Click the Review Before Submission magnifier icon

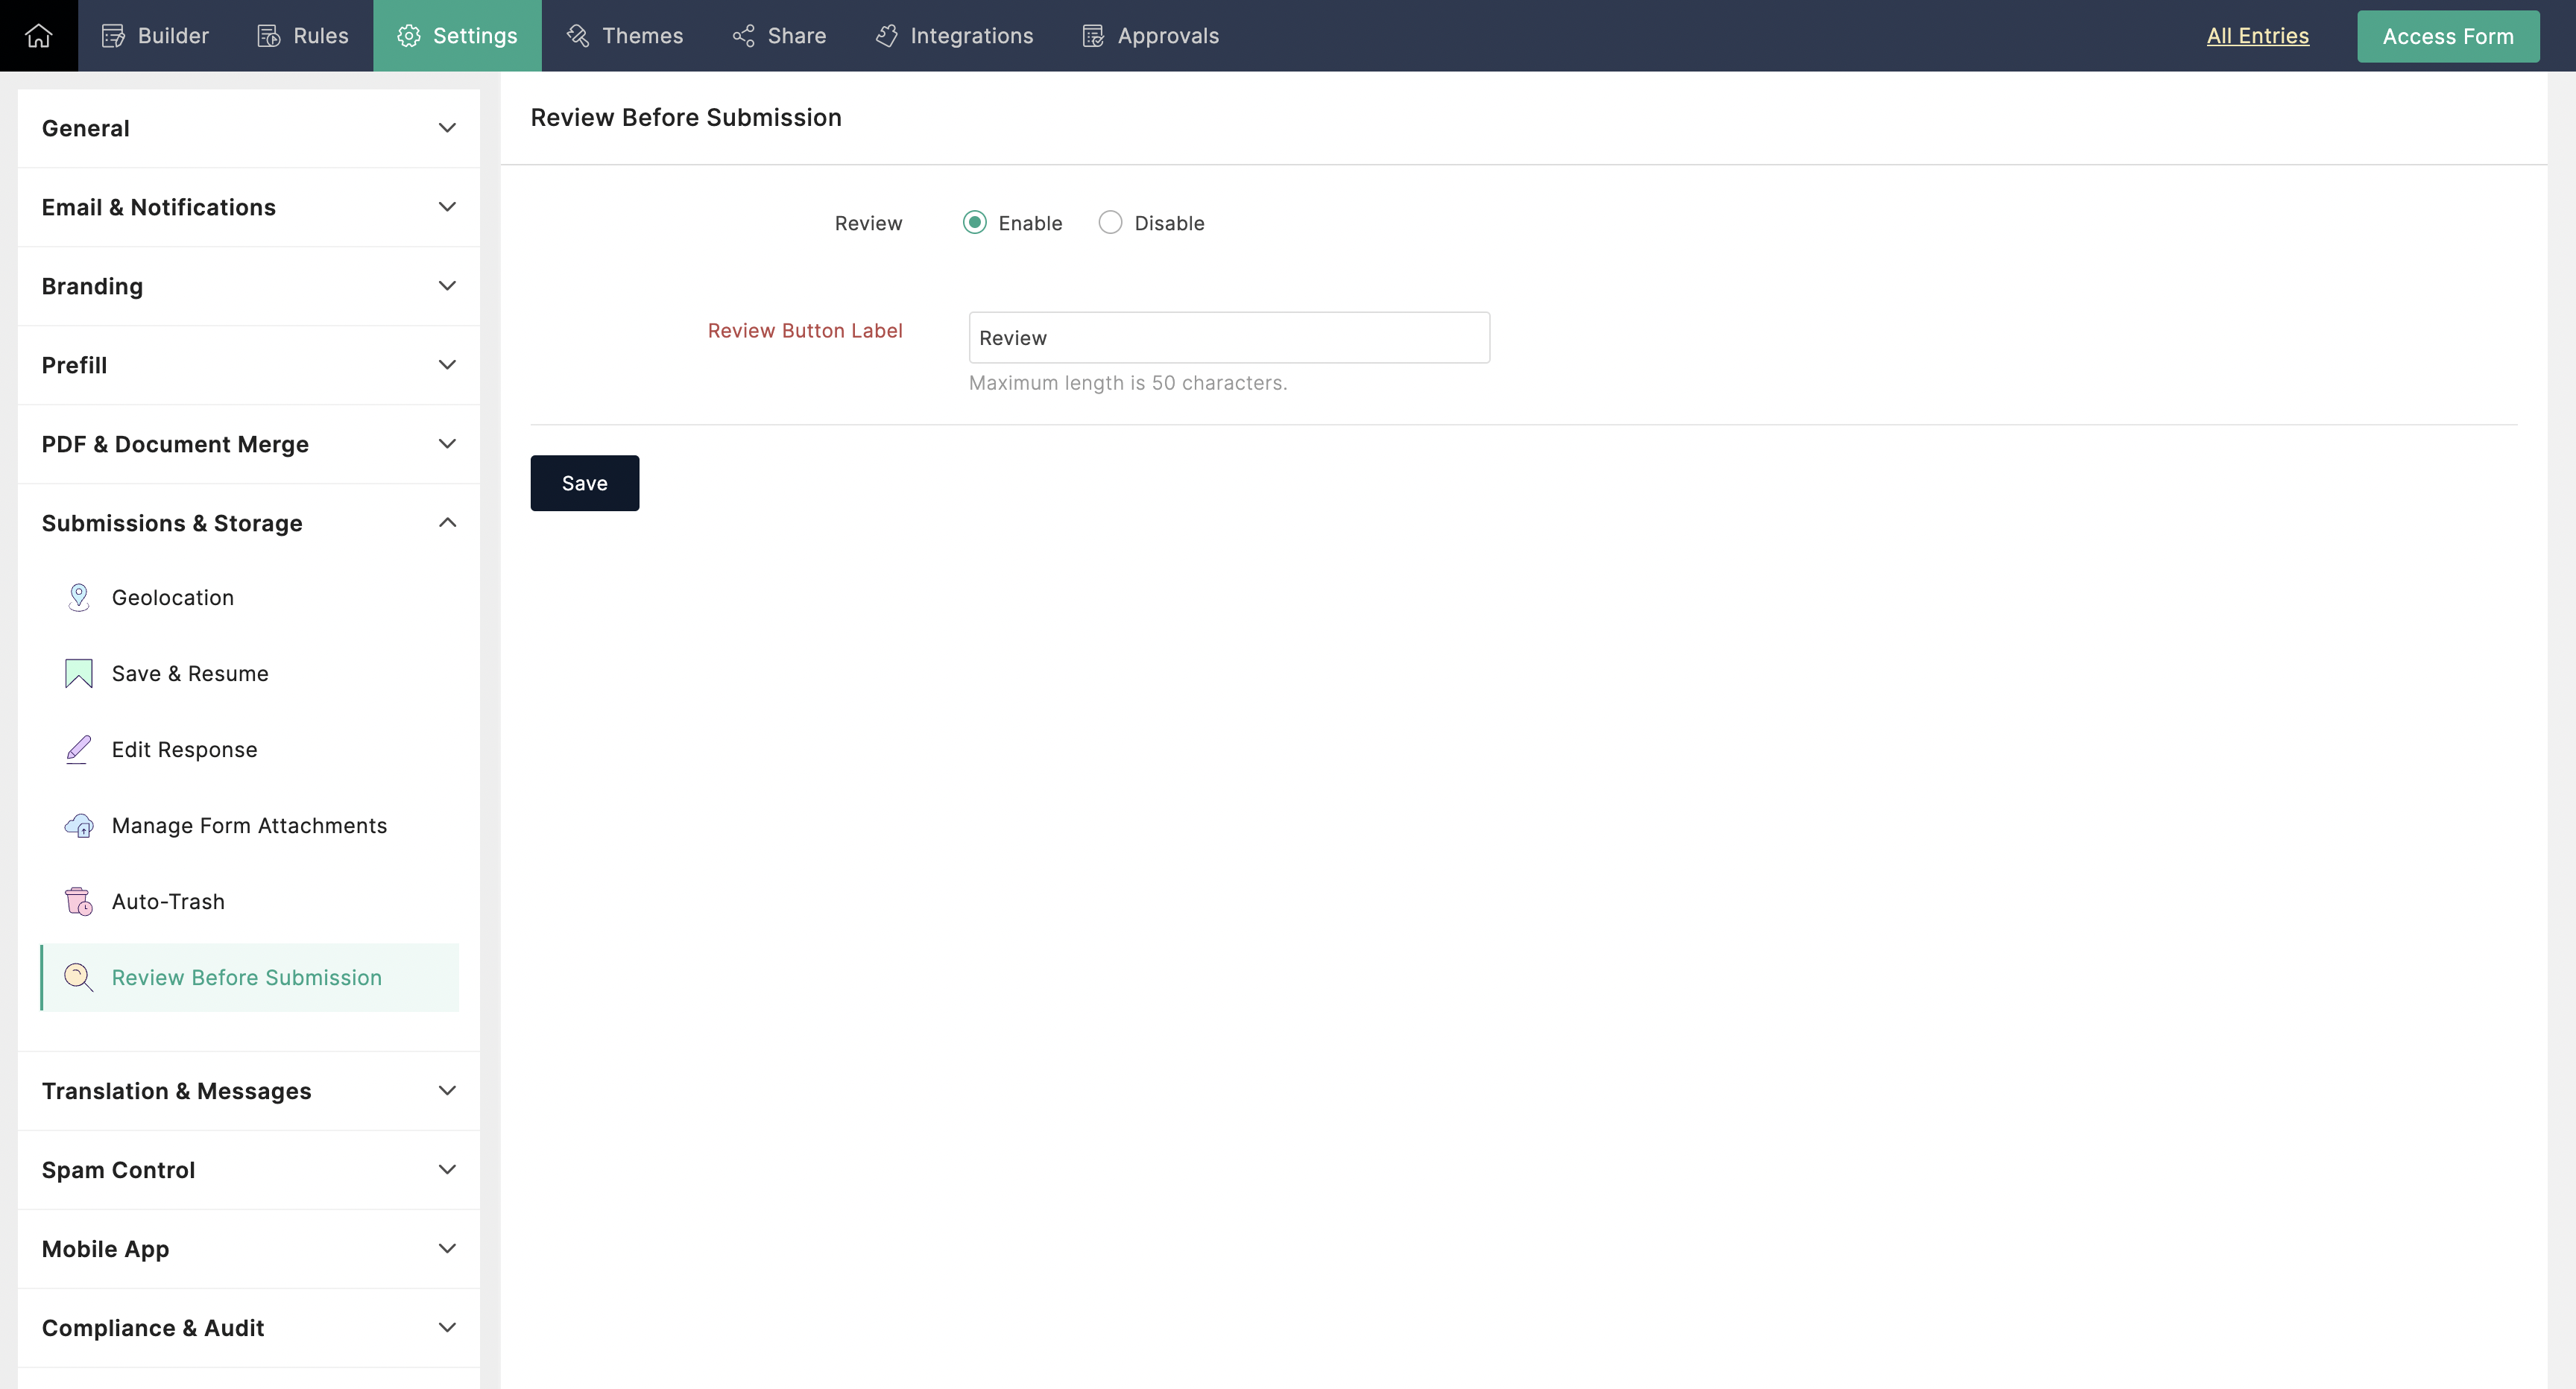pyautogui.click(x=78, y=977)
